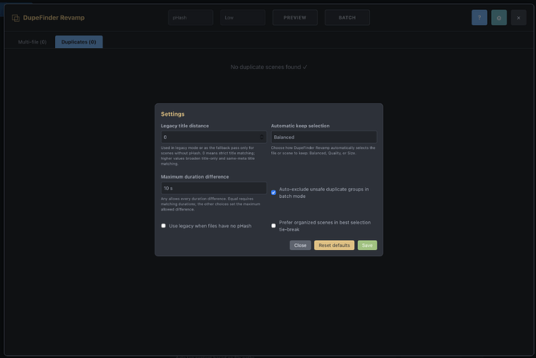This screenshot has height=358, width=536.
Task: Switch to the Multi-file (0) tab
Action: tap(32, 42)
